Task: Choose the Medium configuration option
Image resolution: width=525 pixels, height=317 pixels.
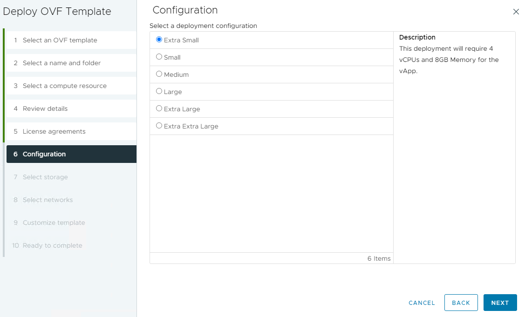Action: 159,74
